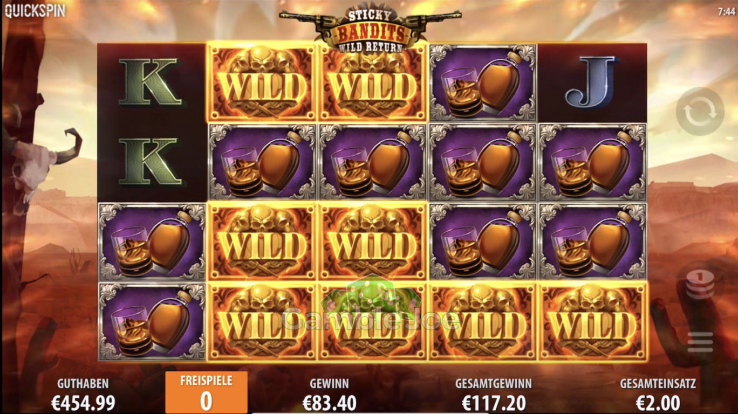Viewport: 738px width, 414px height.
Task: Click the Gesamtgewinn value €117.20
Action: click(x=494, y=402)
